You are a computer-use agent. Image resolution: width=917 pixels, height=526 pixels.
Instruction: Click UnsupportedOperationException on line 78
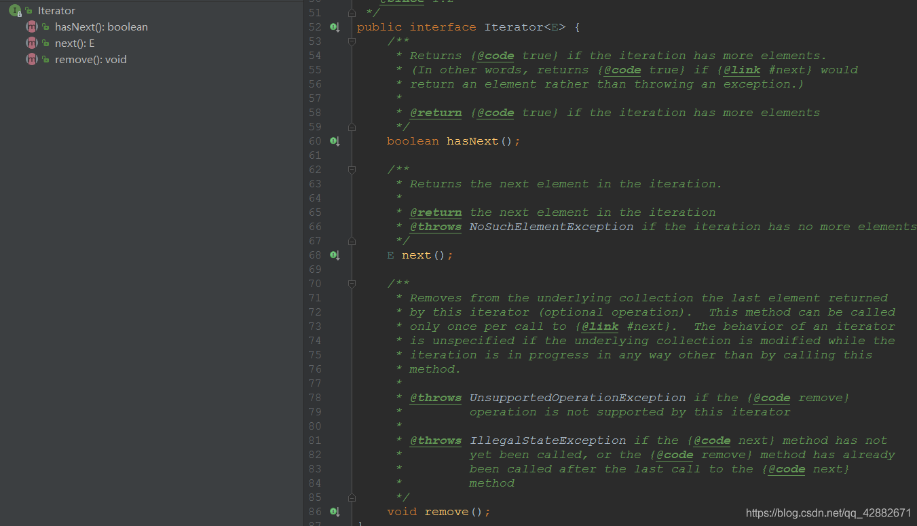(578, 398)
